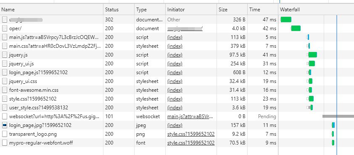The image size is (354, 155).
Task: Select the jquery.js file icon
Action: point(5,54)
